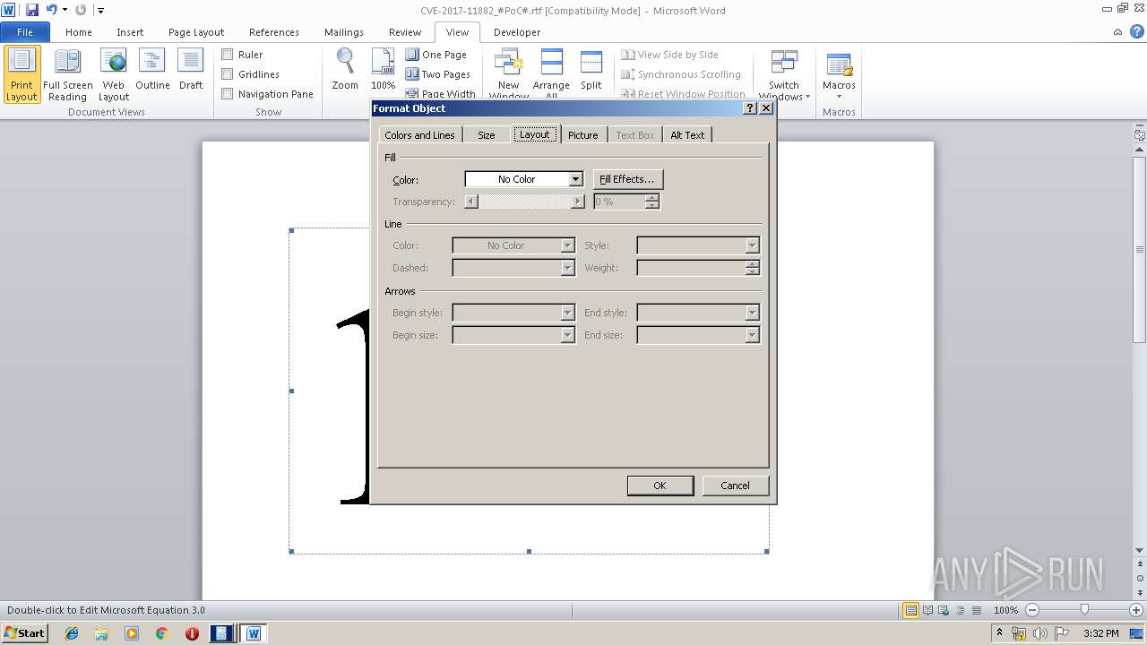Open the Windows Start menu
The image size is (1147, 645).
click(25, 632)
